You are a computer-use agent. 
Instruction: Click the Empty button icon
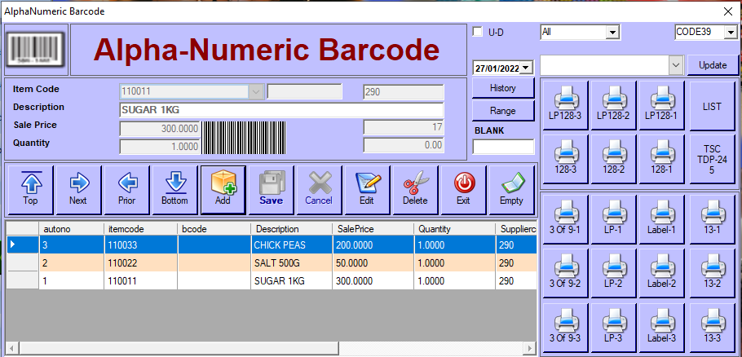pyautogui.click(x=511, y=183)
